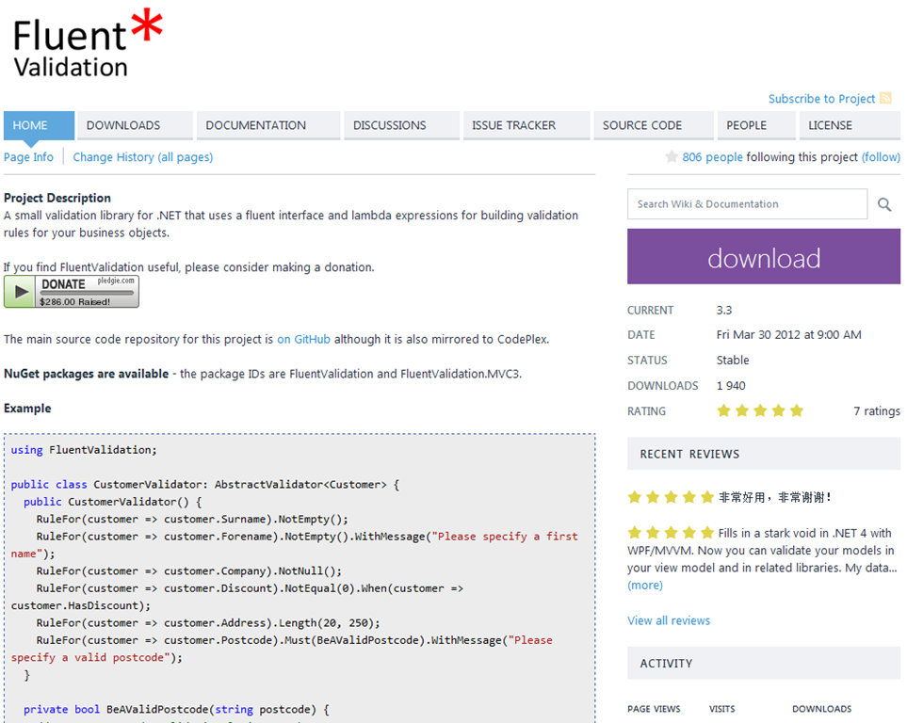
Task: Click the play arrow on the Donate widget
Action: pyautogui.click(x=20, y=292)
